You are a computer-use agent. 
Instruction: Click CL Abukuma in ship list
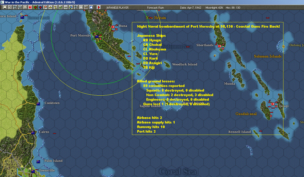click(x=155, y=49)
